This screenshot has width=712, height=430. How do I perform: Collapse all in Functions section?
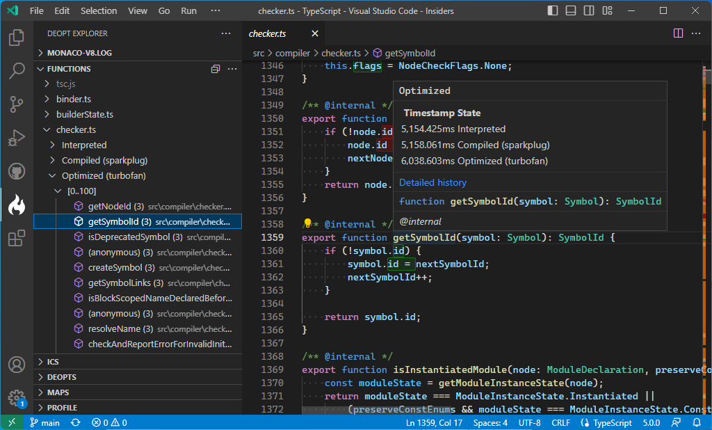216,69
